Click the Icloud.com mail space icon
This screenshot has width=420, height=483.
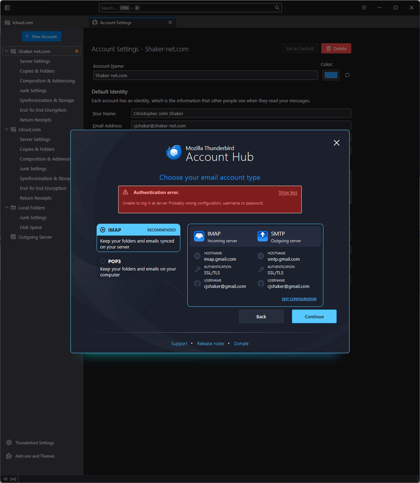click(7, 23)
